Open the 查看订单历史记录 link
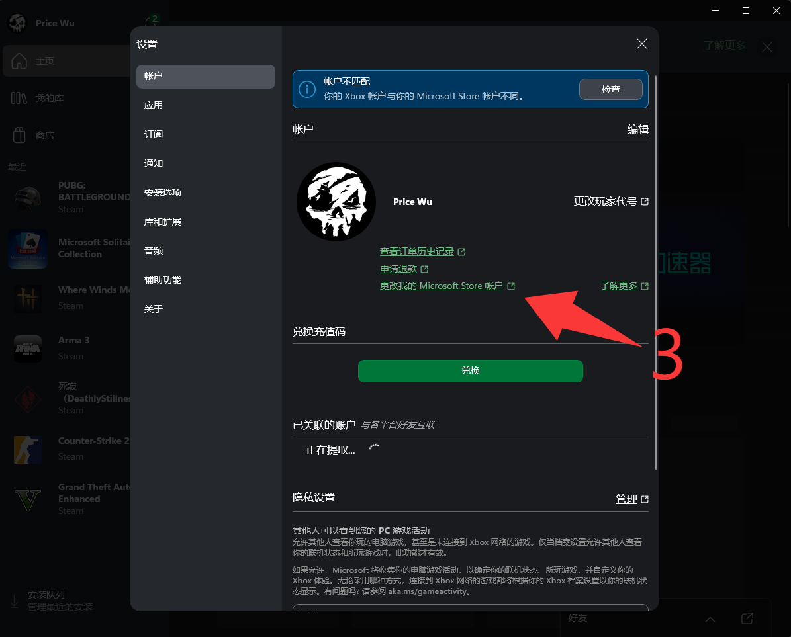Viewport: 791px width, 637px height. pos(422,251)
